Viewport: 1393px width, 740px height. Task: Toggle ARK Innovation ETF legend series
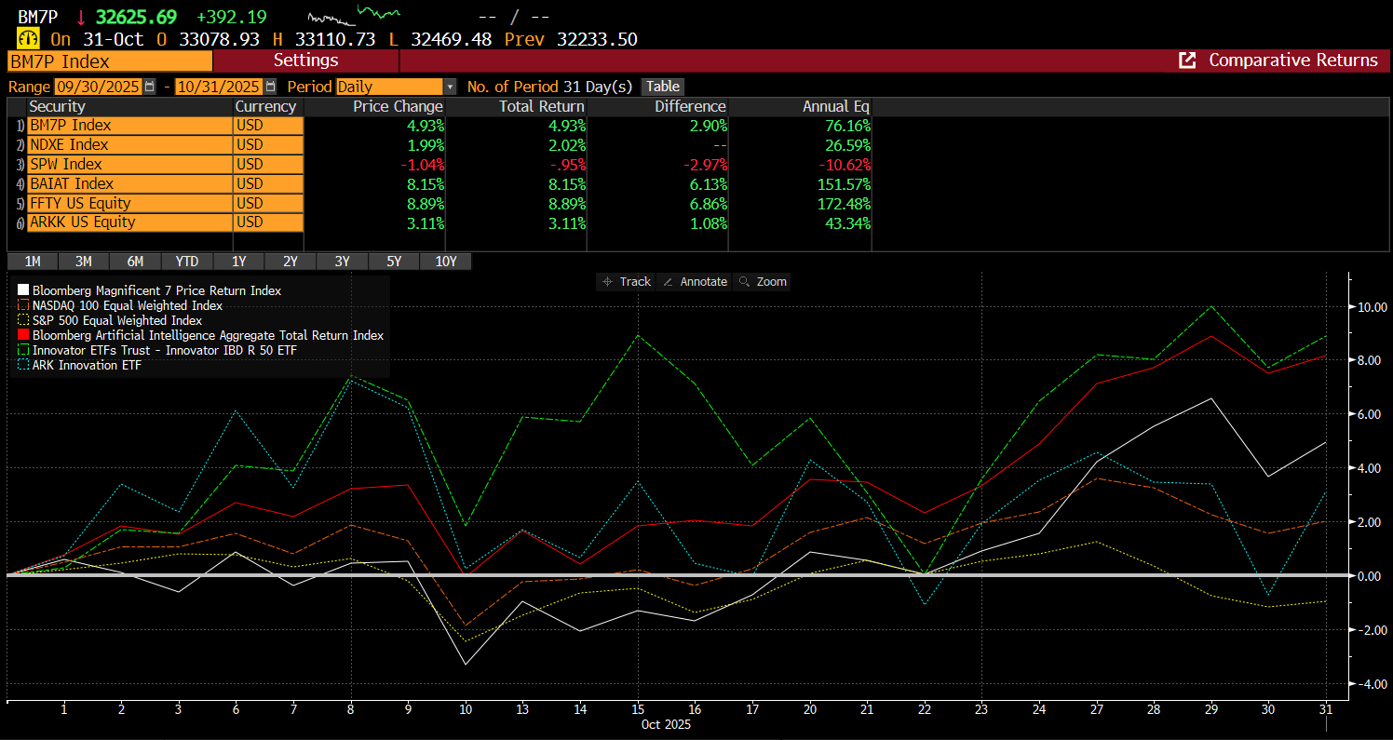click(x=87, y=365)
